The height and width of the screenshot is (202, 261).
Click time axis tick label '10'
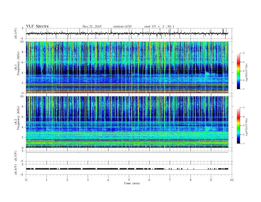[x=232, y=180]
